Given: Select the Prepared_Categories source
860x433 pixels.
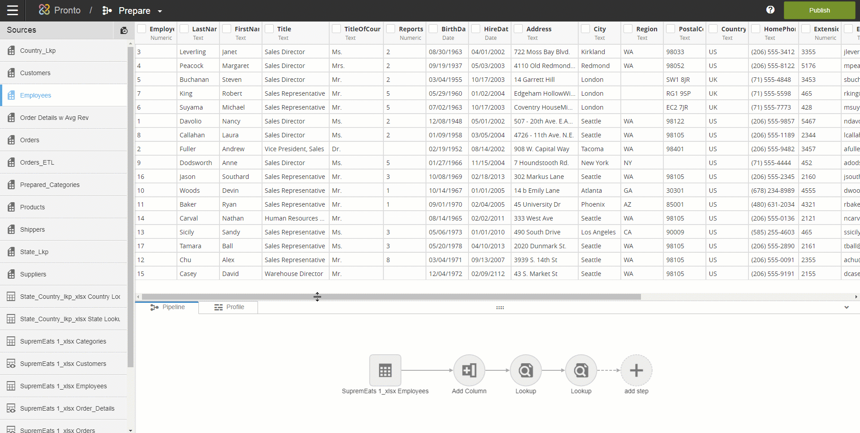Looking at the screenshot, I should (x=64, y=185).
